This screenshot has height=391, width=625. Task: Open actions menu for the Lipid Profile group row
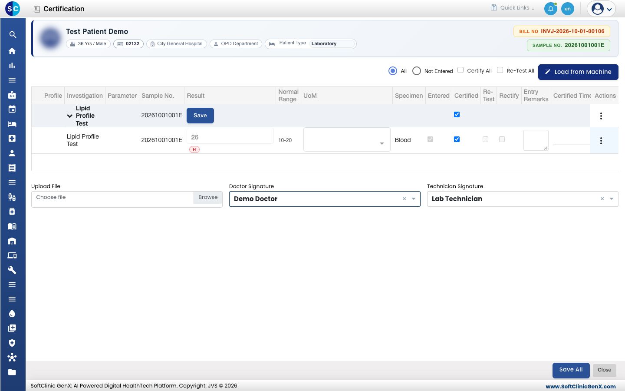[601, 116]
